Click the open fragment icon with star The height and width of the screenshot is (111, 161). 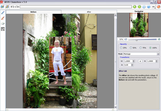pyautogui.click(x=7, y=7)
